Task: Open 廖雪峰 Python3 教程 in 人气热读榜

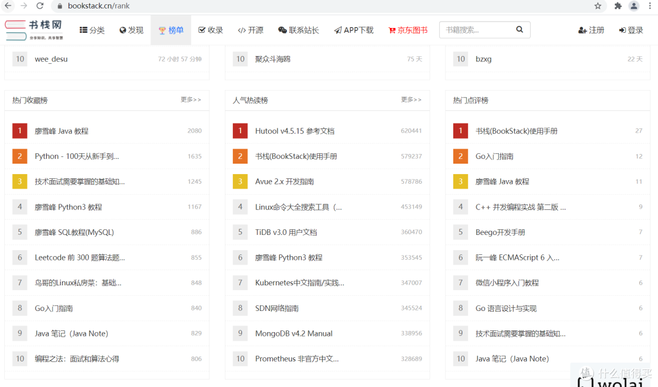Action: pos(289,257)
